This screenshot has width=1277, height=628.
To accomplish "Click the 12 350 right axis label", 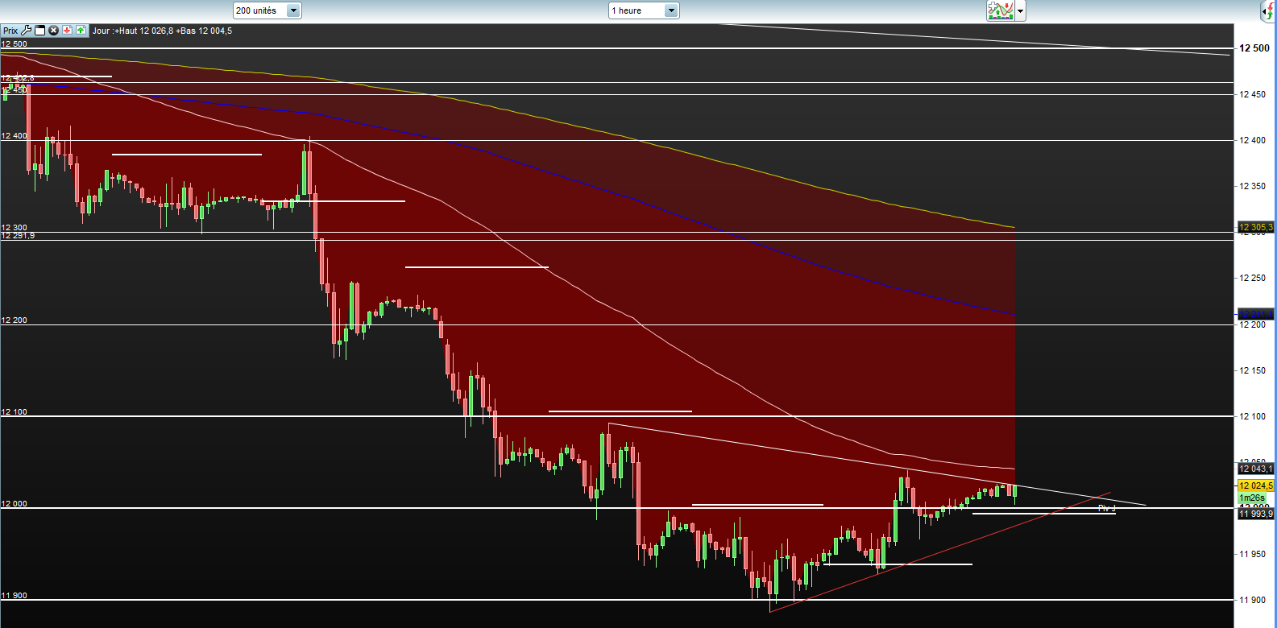I will pos(1252,186).
